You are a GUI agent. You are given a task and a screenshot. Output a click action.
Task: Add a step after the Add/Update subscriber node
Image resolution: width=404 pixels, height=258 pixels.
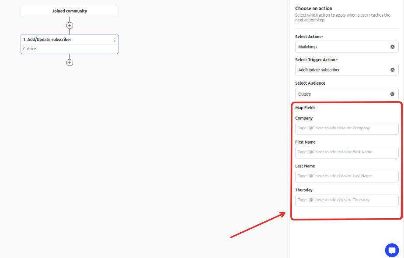point(70,62)
